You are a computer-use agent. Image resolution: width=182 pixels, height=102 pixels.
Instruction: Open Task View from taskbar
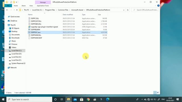coord(62,99)
